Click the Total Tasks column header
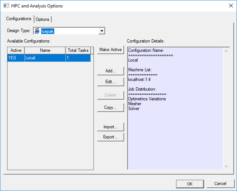 point(78,50)
